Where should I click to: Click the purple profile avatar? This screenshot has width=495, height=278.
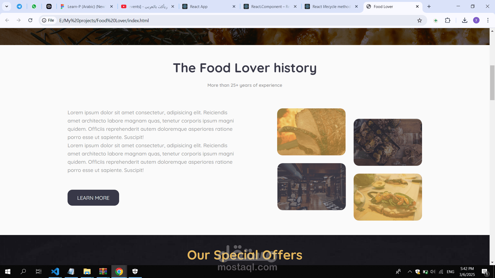click(476, 20)
